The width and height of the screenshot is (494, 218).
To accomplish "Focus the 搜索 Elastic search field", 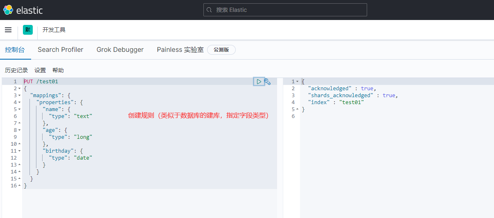I will click(x=285, y=10).
